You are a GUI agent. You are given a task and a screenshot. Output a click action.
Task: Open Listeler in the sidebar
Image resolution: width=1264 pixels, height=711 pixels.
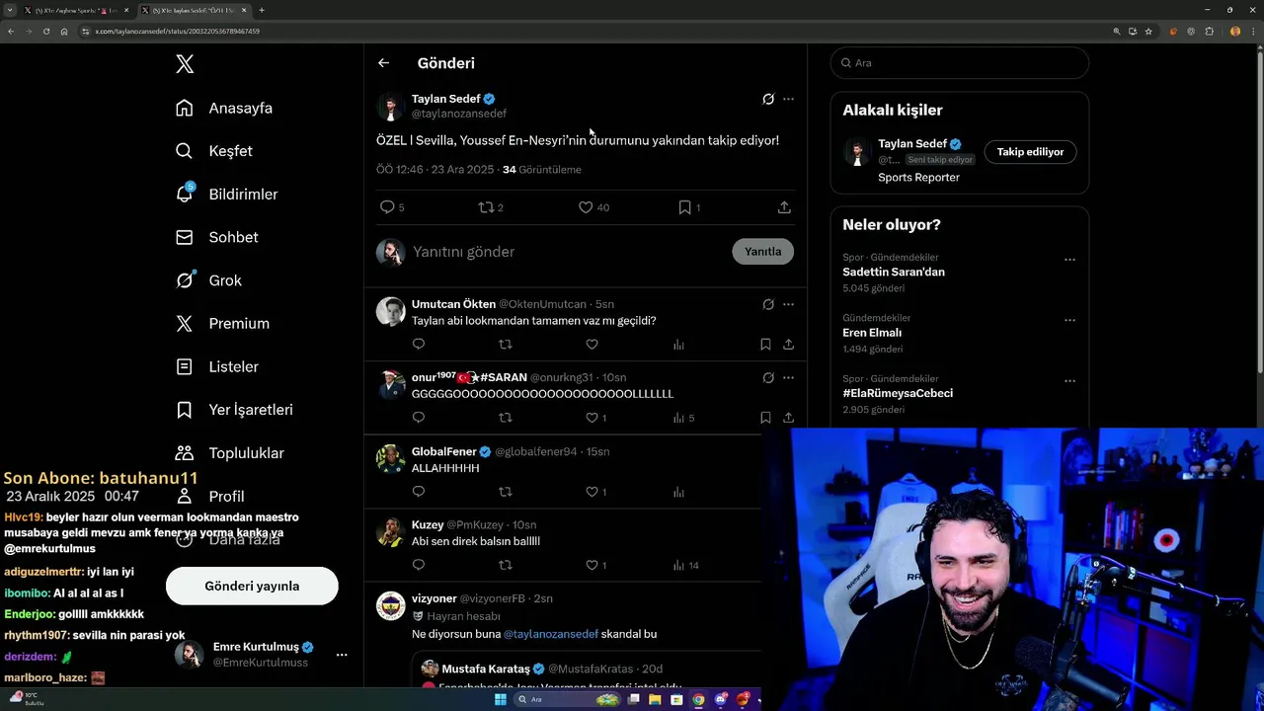click(x=216, y=366)
